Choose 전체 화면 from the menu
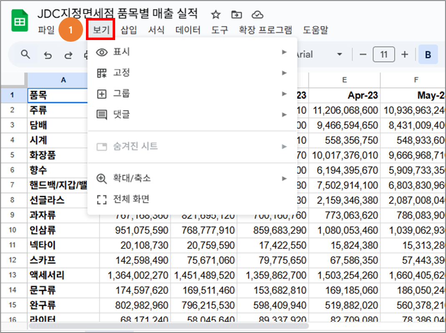The height and width of the screenshot is (333, 446). pyautogui.click(x=192, y=199)
